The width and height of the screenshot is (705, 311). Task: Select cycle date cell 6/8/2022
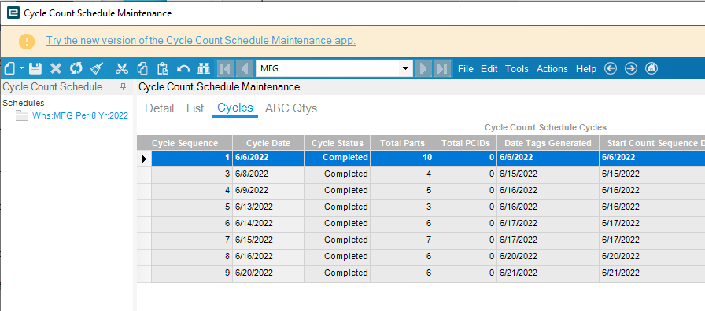click(268, 174)
